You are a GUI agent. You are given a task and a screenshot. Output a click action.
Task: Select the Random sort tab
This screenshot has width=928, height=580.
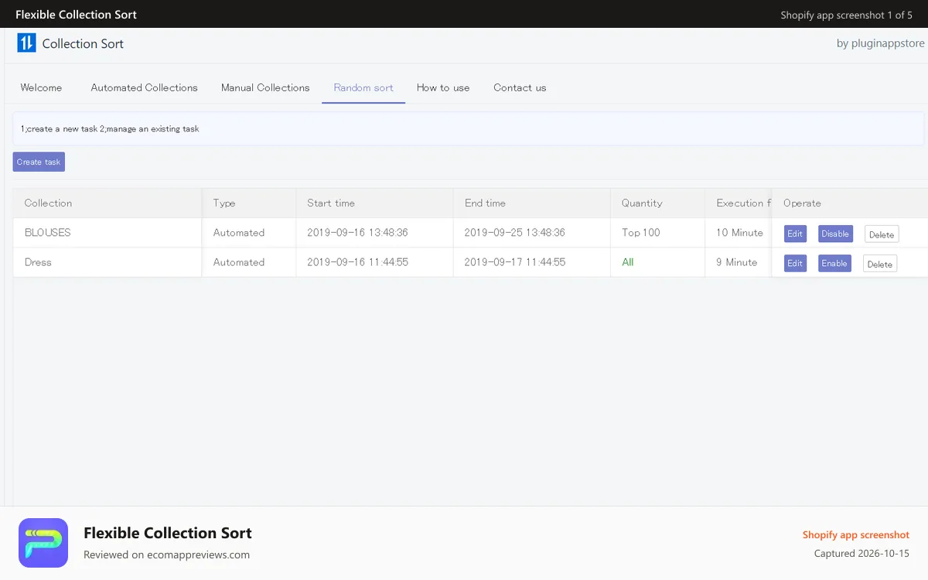pos(363,87)
